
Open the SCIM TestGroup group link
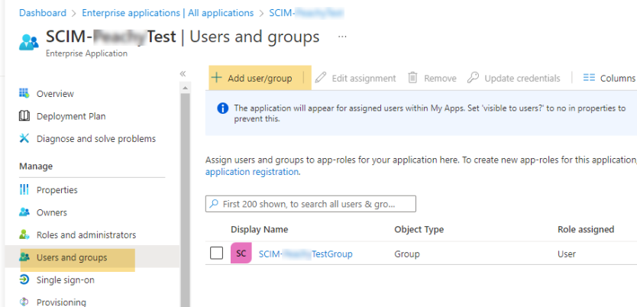pyautogui.click(x=306, y=254)
